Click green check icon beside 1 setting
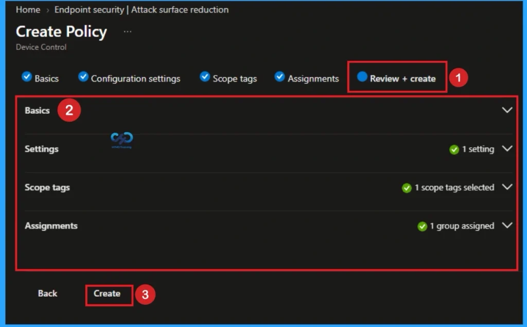 [454, 149]
